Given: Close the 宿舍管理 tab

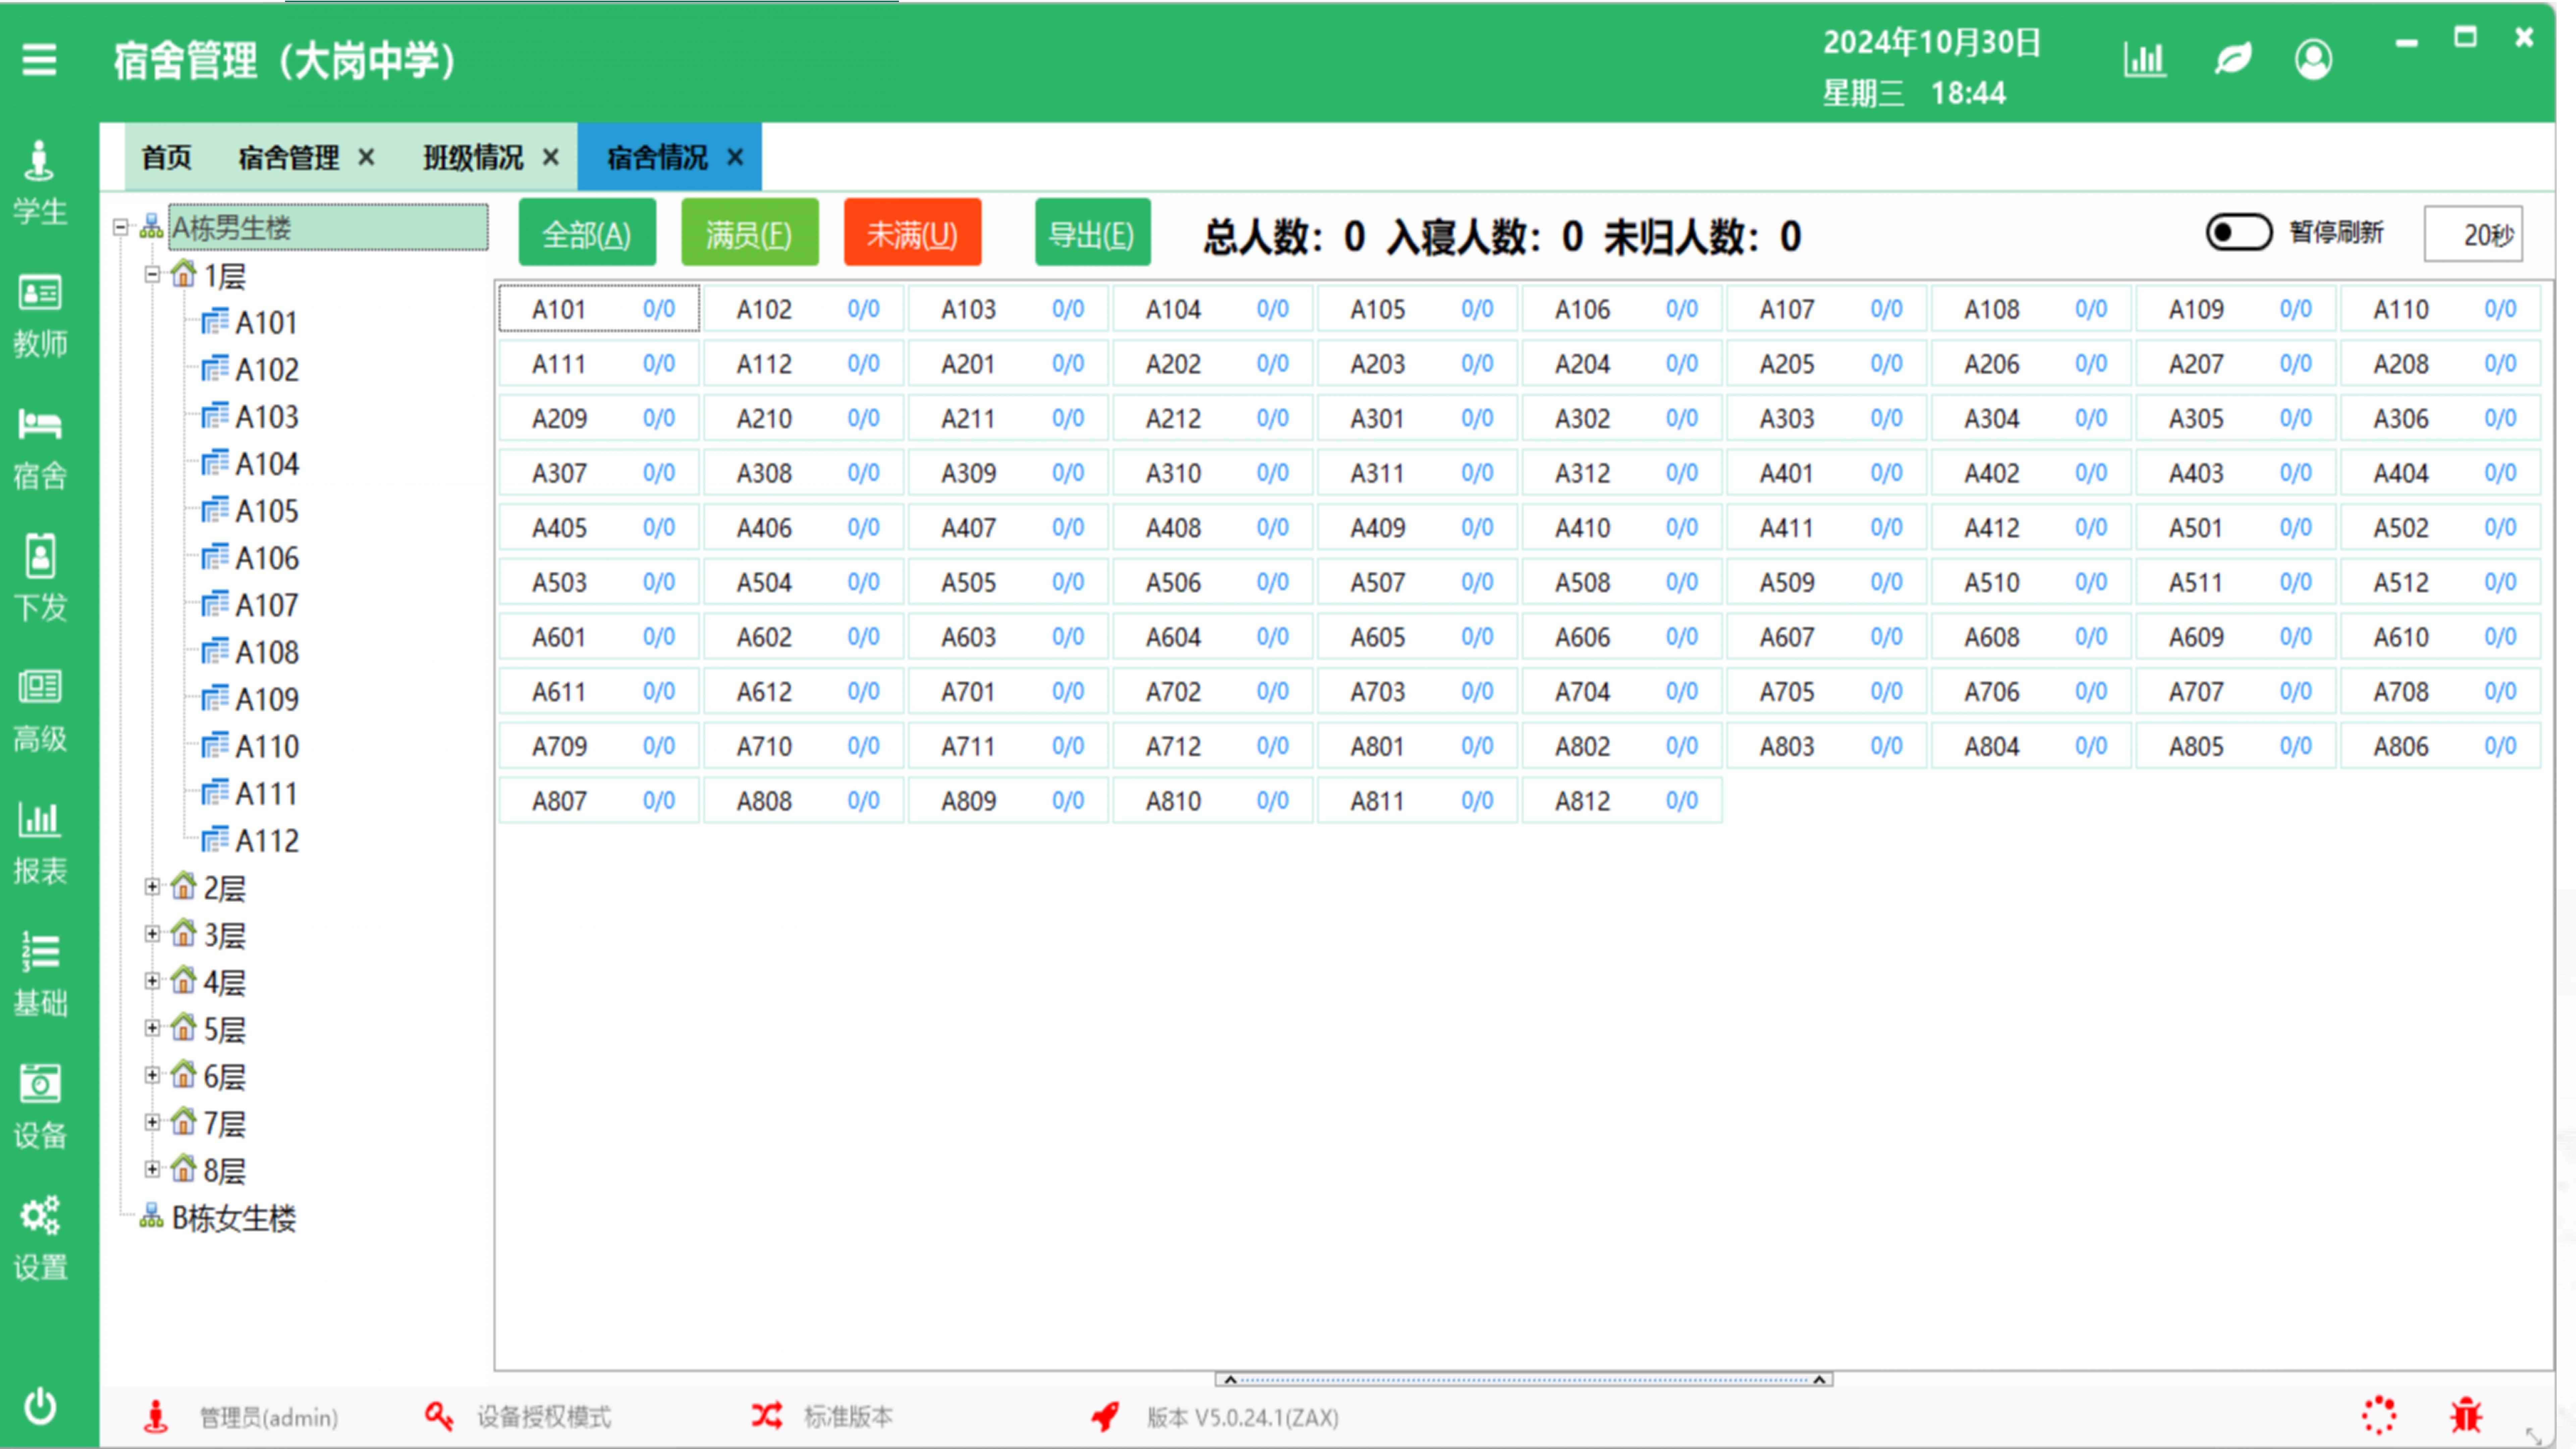Looking at the screenshot, I should pos(366,157).
